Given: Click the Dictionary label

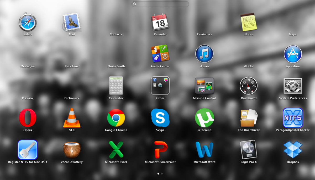Looking at the screenshot, I should (x=72, y=98).
